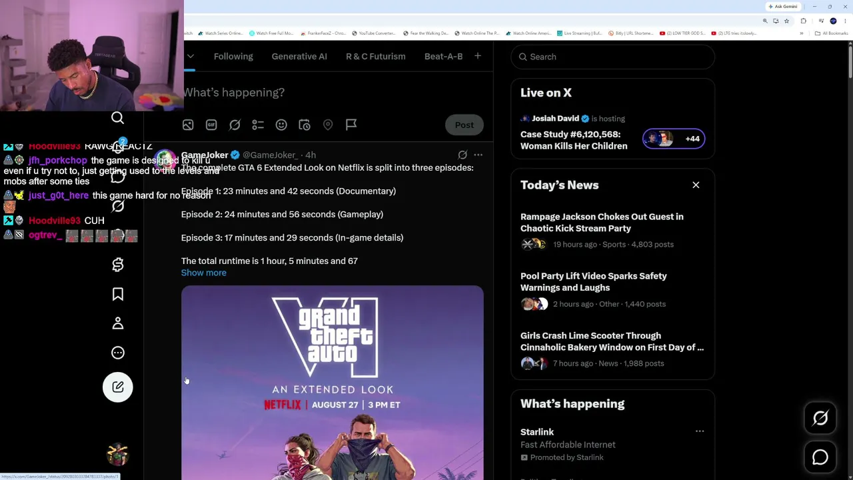Add a GIF to the post

(x=211, y=125)
